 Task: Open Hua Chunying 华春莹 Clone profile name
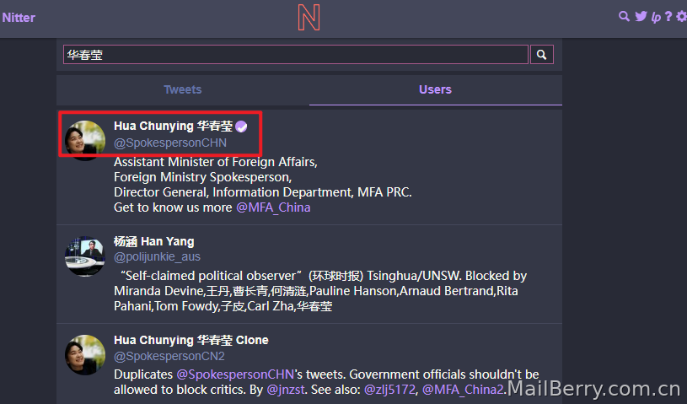click(x=191, y=341)
